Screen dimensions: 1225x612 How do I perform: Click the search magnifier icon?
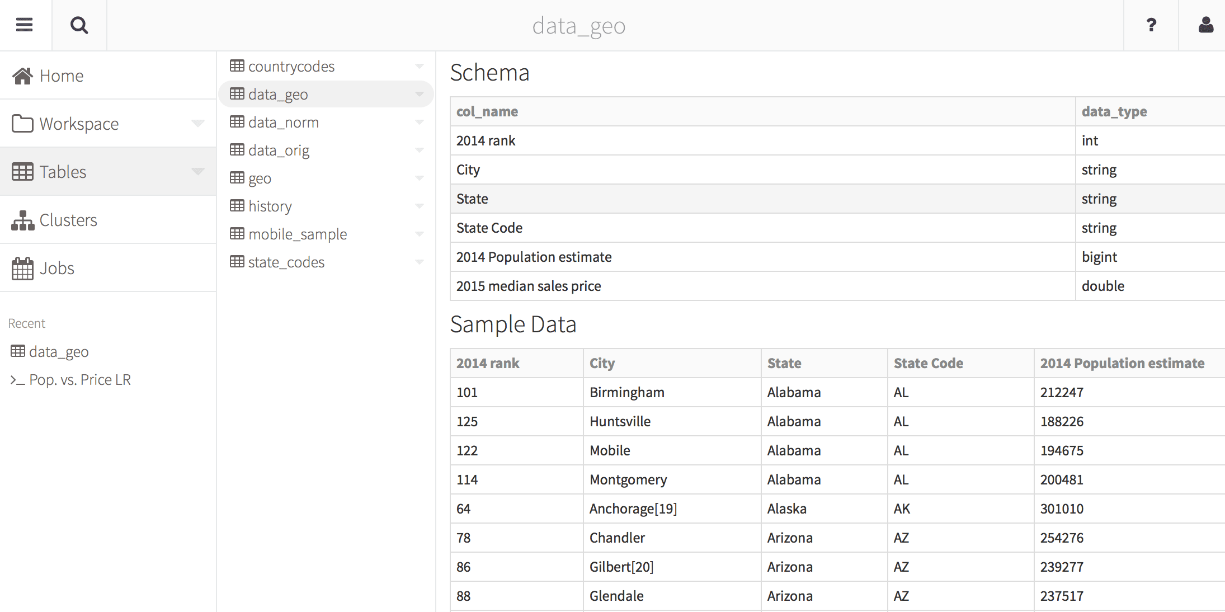click(79, 25)
